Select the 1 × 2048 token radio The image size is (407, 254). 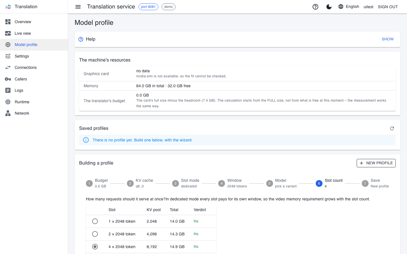[x=95, y=221]
